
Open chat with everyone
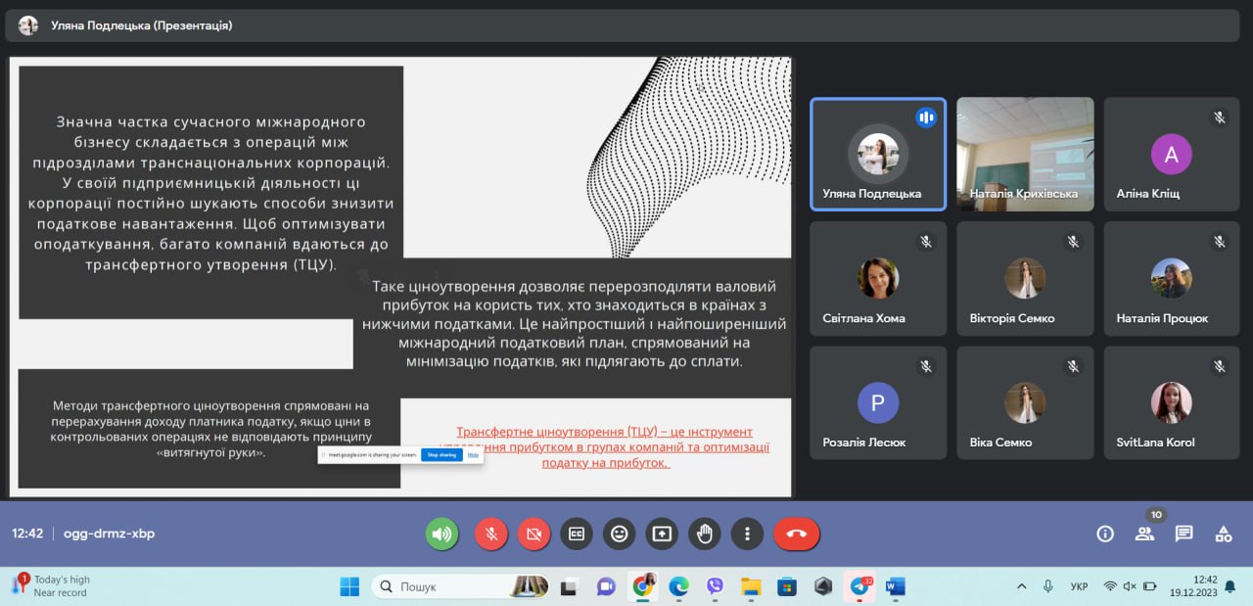pos(1183,534)
